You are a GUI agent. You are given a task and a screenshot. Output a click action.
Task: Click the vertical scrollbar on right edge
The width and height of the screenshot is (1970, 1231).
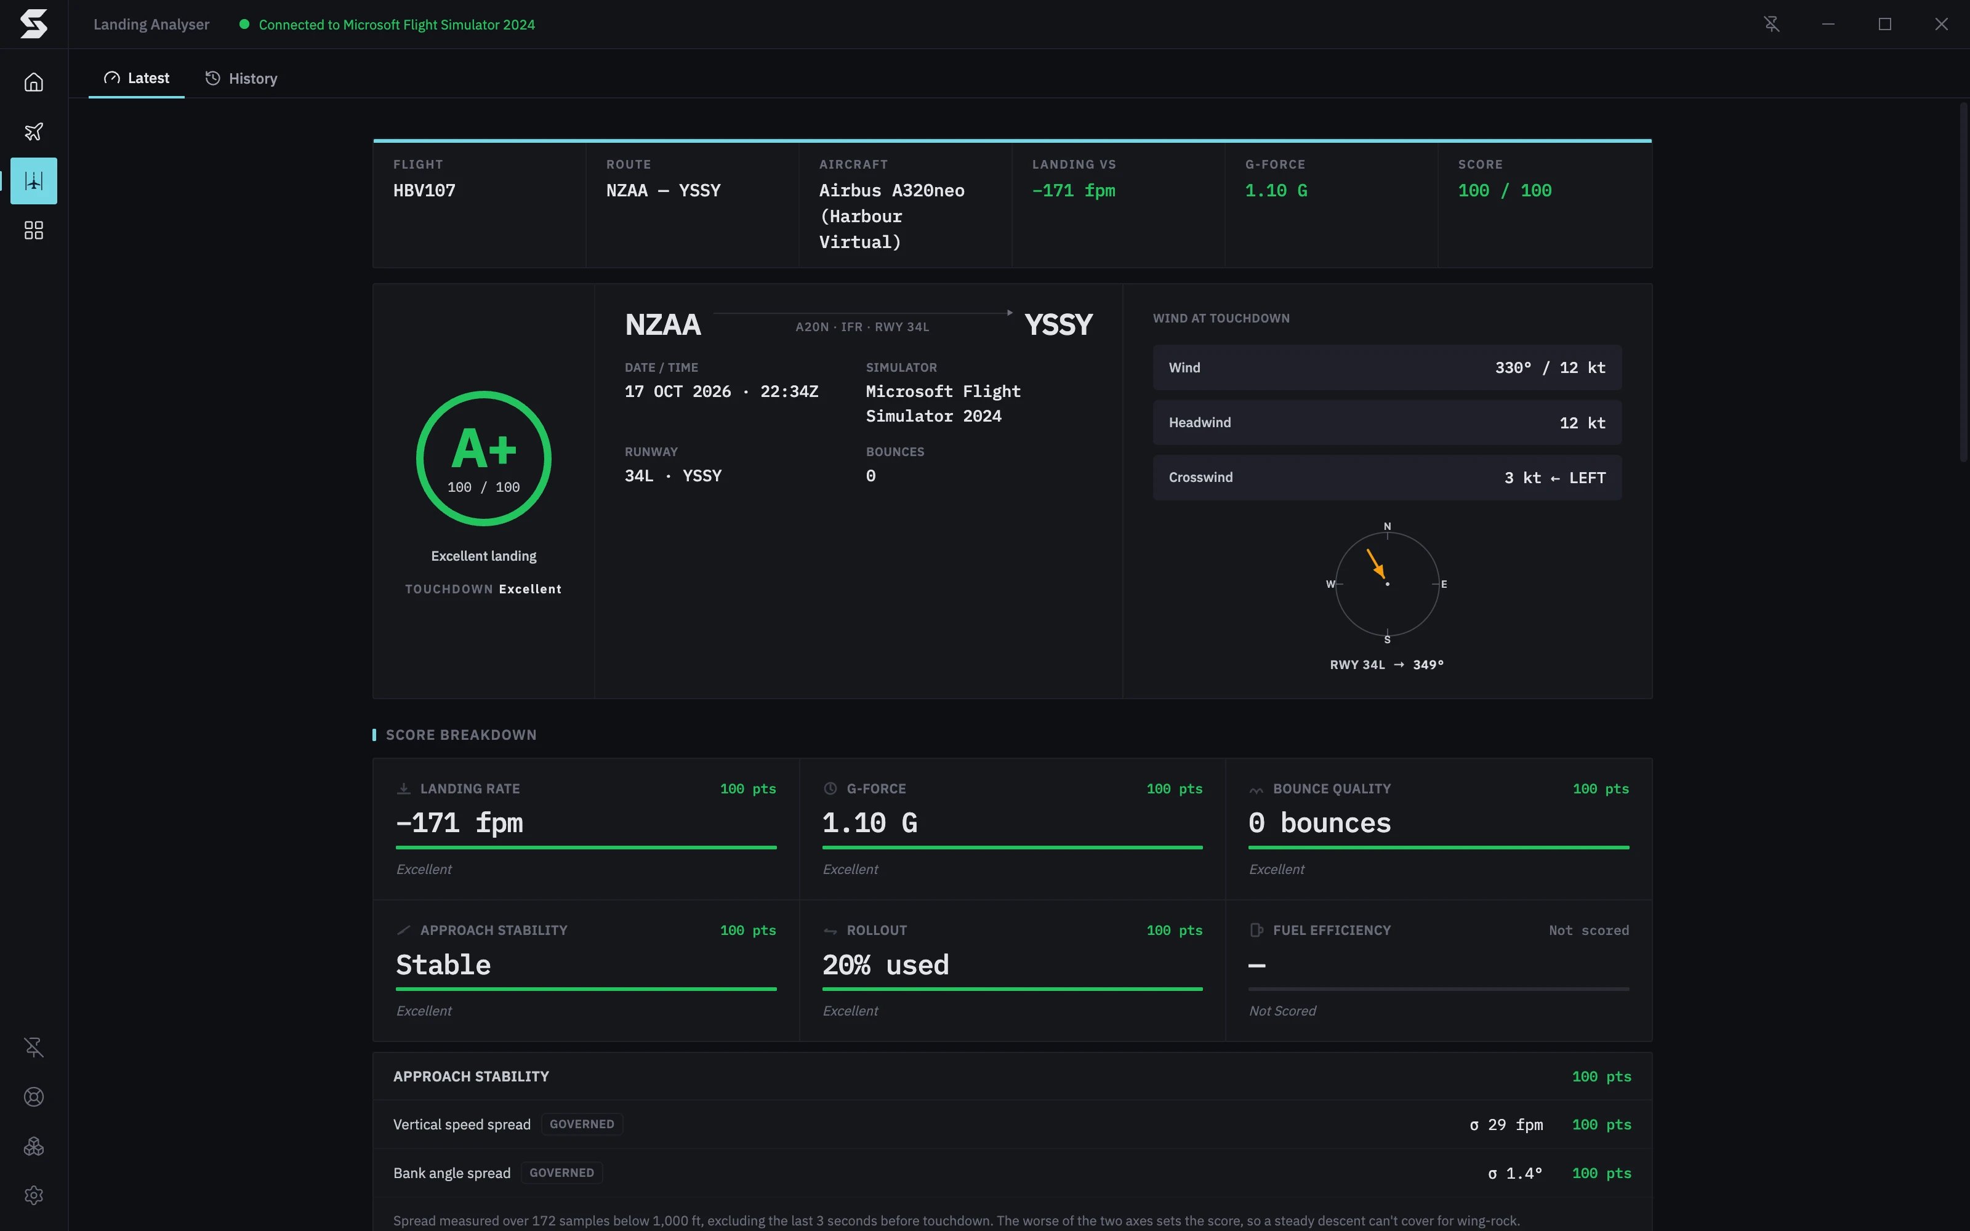tap(1964, 283)
